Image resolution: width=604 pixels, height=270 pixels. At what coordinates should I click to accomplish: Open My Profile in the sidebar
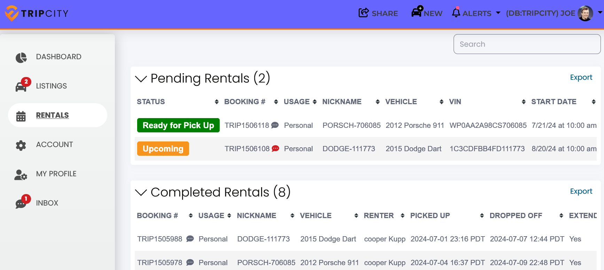click(56, 174)
